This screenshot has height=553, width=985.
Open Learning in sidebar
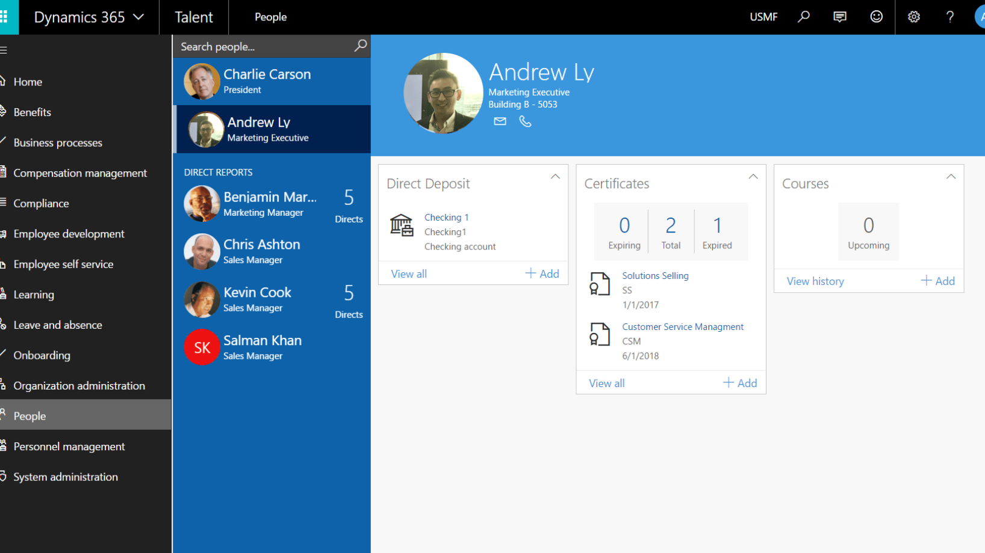click(85, 295)
